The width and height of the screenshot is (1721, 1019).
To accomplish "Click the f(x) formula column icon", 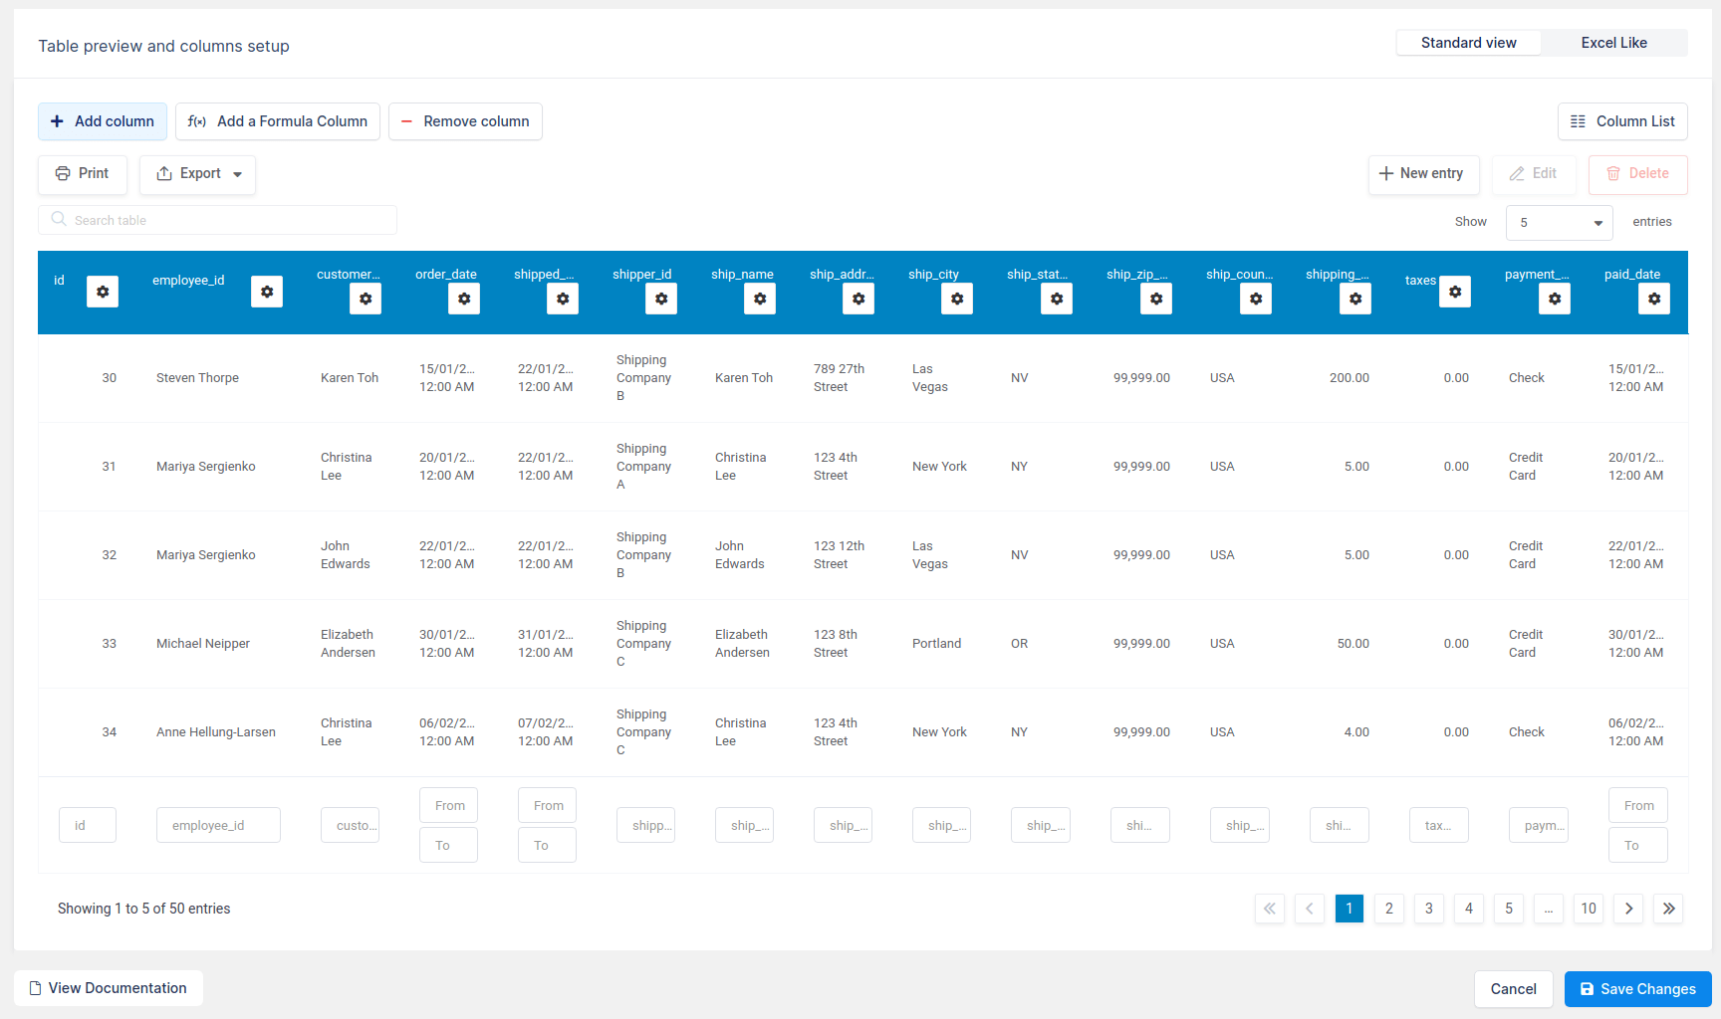I will click(196, 121).
